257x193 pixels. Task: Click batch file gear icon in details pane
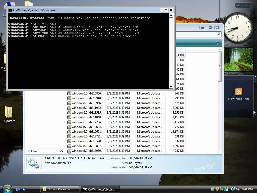click(x=34, y=163)
